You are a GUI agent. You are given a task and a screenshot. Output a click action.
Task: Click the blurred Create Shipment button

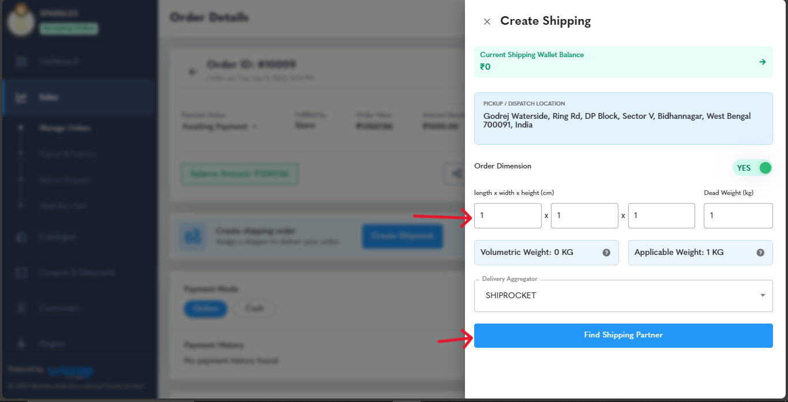(x=402, y=236)
